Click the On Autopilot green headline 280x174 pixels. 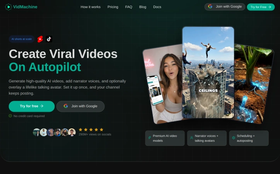pyautogui.click(x=45, y=67)
